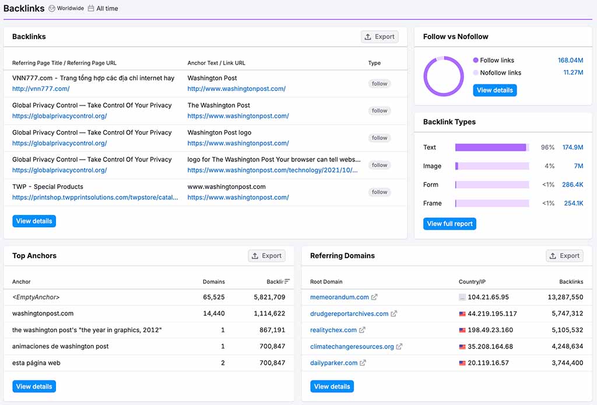Click View details under Referring Domains
Image resolution: width=597 pixels, height=405 pixels.
tap(332, 386)
